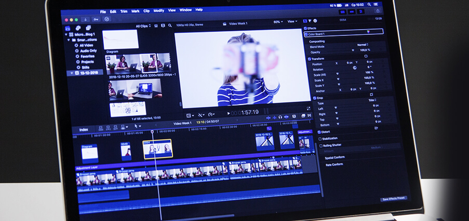
Task: Open the retiming speedometer dropdown
Action: click(x=211, y=115)
